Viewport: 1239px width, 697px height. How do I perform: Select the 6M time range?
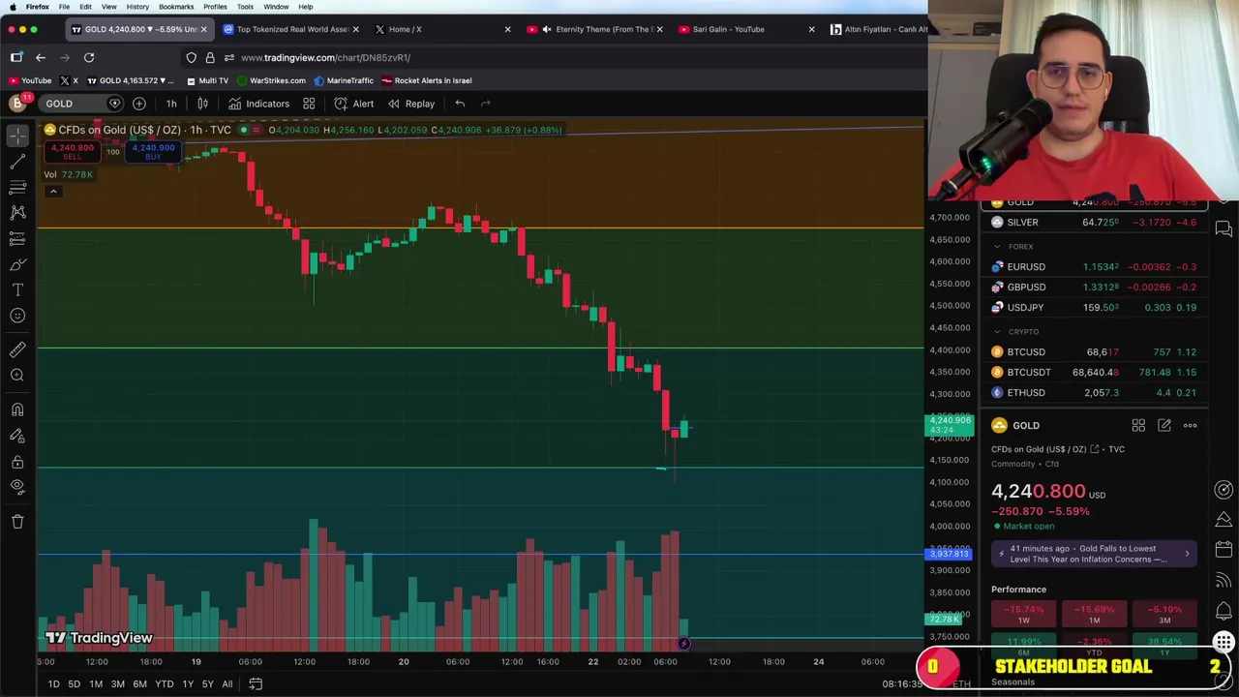[139, 684]
